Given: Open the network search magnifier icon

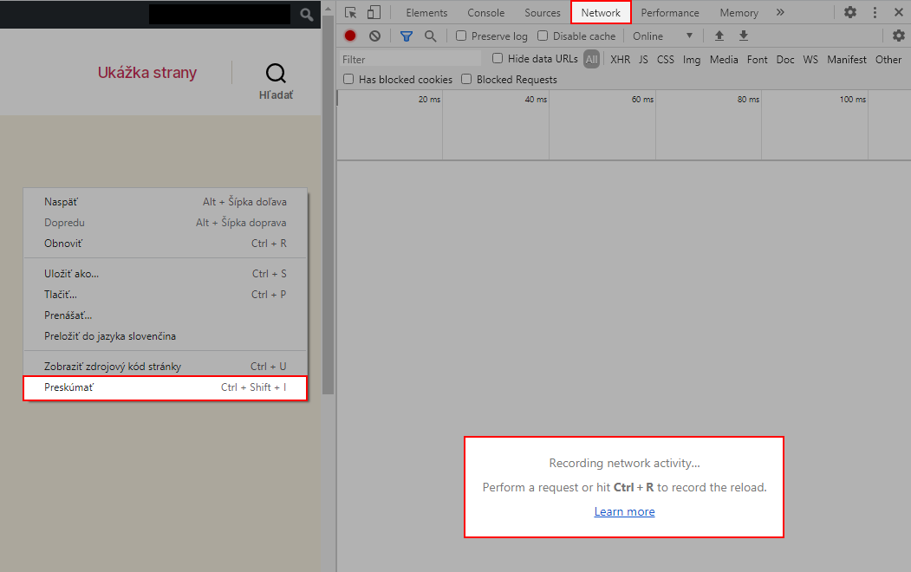Looking at the screenshot, I should pos(431,36).
